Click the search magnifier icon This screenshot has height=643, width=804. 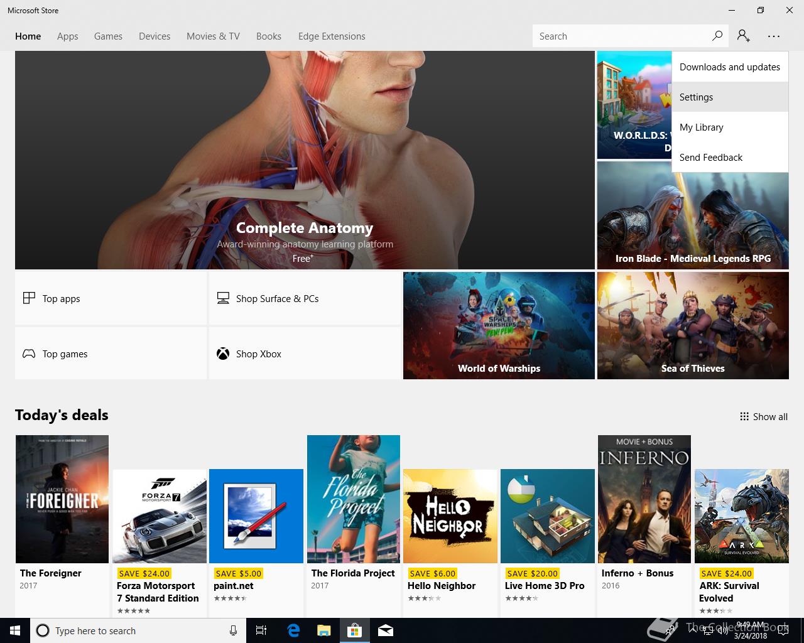(x=717, y=36)
